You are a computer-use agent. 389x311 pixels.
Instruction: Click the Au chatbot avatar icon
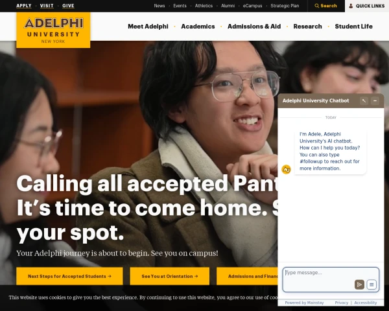click(x=286, y=169)
